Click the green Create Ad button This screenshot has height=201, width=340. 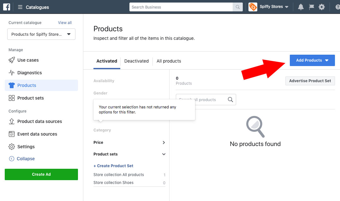click(41, 174)
